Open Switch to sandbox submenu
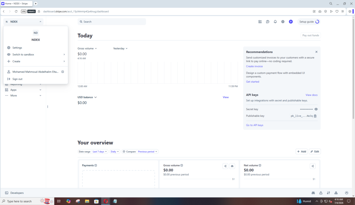This screenshot has height=205, width=355. (36, 54)
